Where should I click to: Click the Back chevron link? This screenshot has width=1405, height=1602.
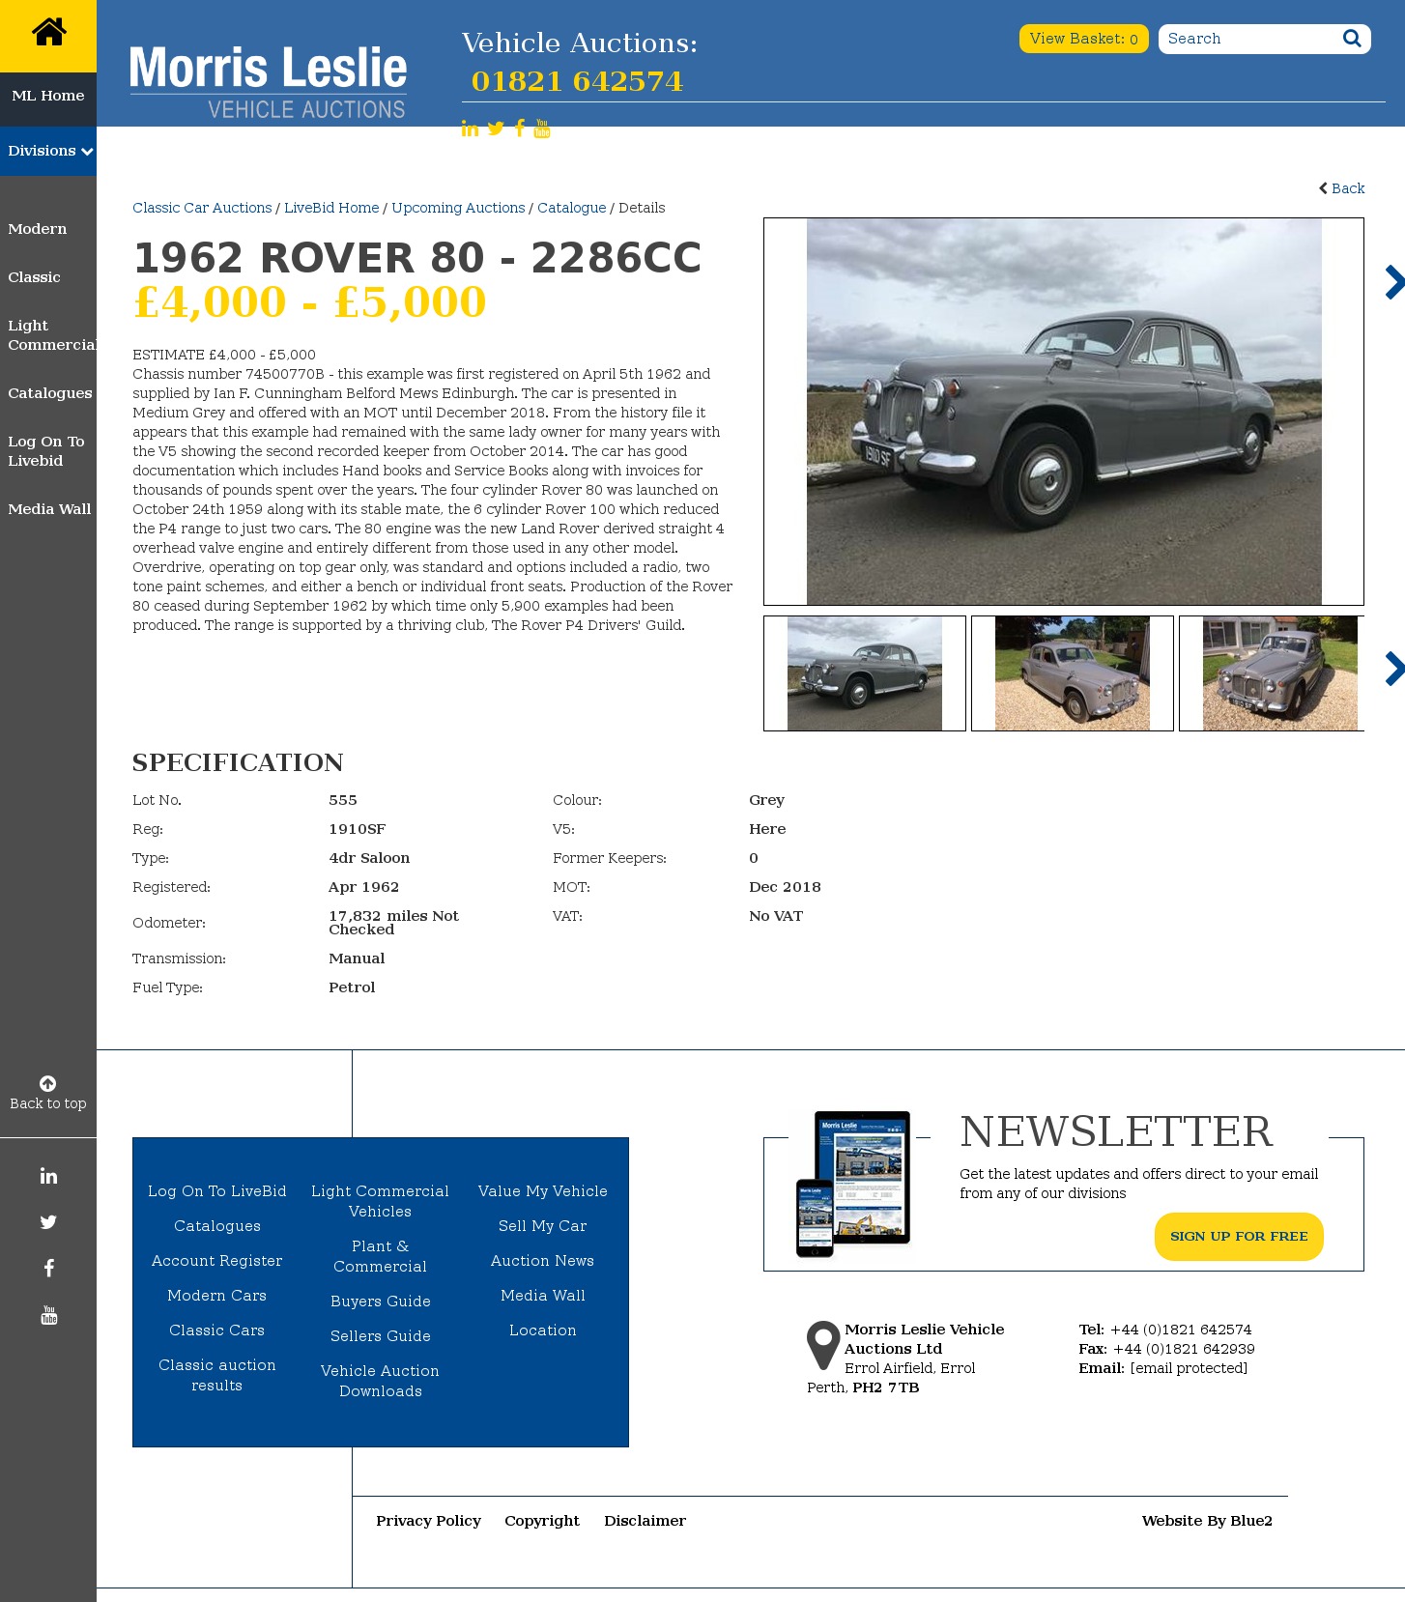point(1342,188)
